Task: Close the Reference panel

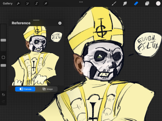Action: (60, 23)
